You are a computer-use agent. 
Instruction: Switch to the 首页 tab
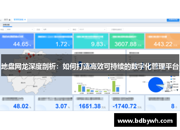tap(7, 20)
